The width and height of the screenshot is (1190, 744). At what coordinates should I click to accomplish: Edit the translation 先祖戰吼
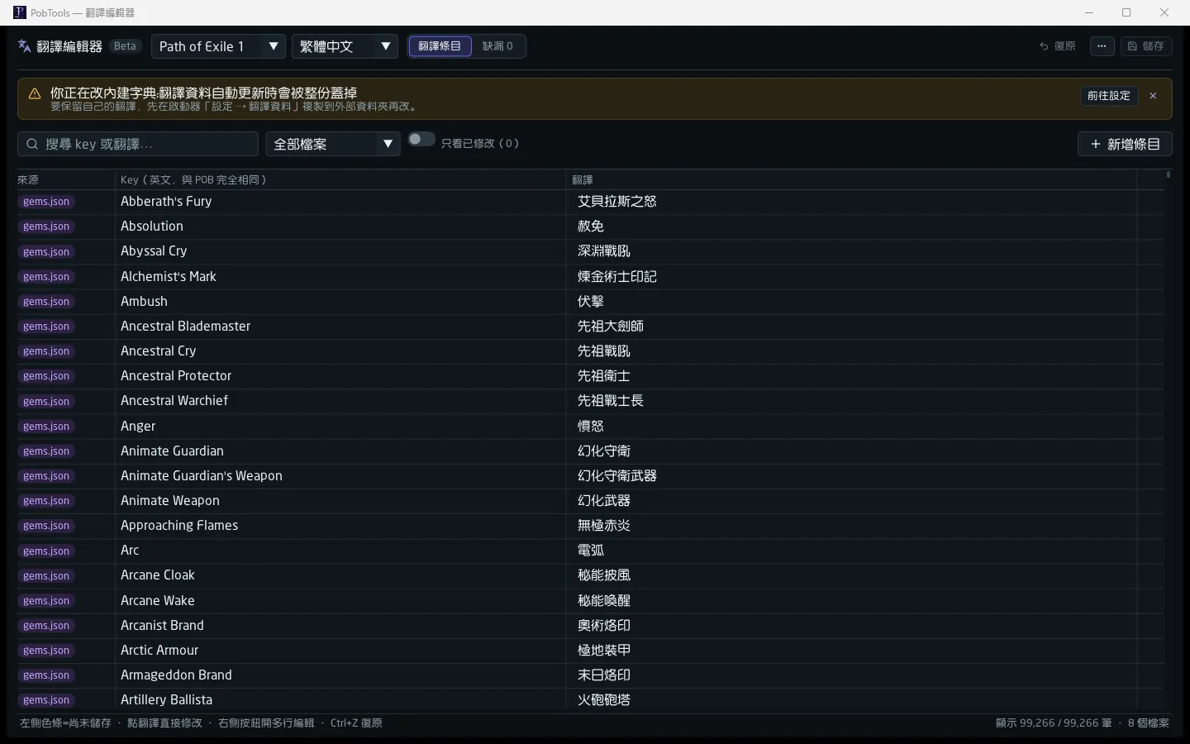point(604,351)
